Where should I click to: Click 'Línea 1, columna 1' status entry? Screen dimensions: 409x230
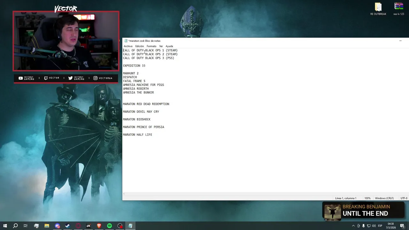pos(346,198)
